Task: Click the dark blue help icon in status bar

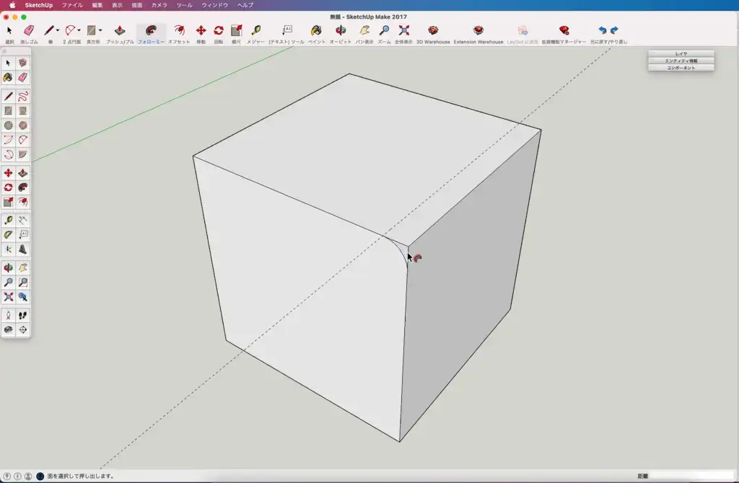Action: 40,477
